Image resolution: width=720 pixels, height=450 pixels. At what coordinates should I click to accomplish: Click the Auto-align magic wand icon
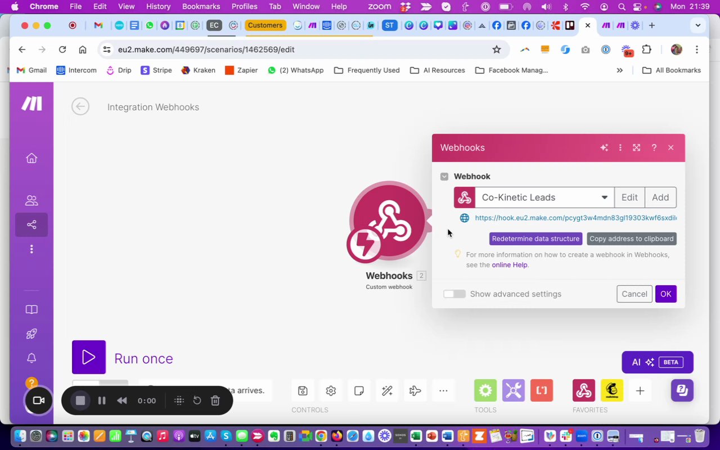pyautogui.click(x=387, y=390)
